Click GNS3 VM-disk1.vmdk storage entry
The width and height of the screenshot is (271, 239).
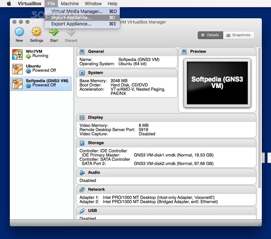(173, 155)
